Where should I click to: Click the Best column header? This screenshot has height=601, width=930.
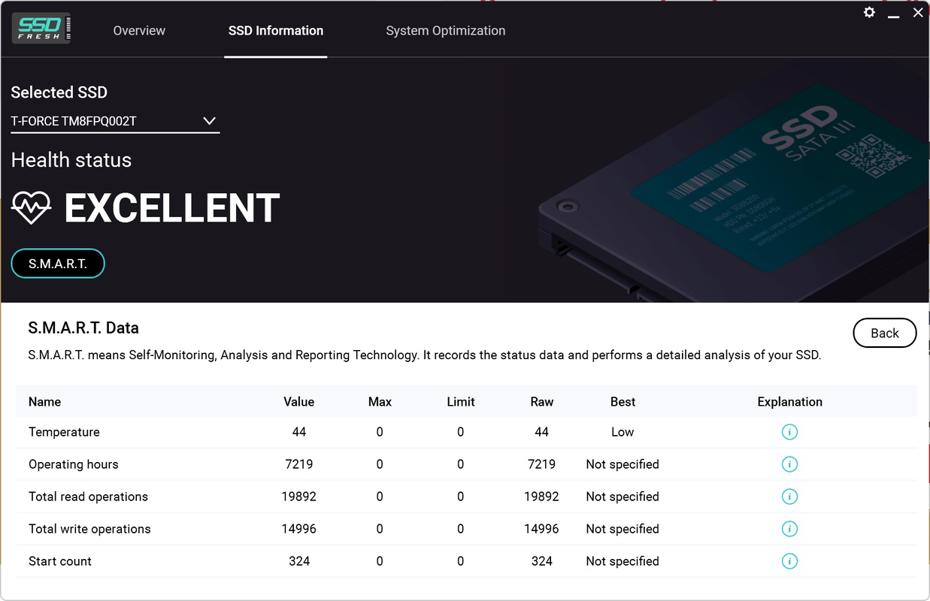click(x=623, y=402)
